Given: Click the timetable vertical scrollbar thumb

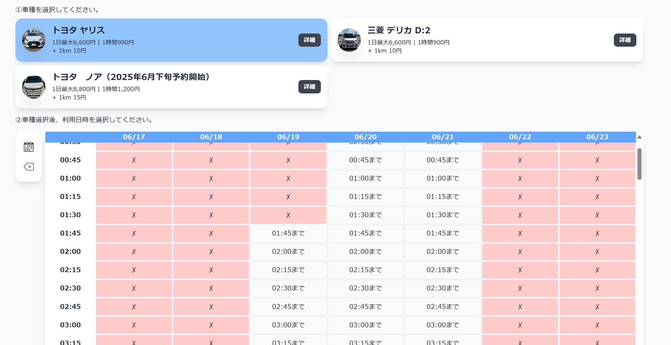Looking at the screenshot, I should [639, 164].
